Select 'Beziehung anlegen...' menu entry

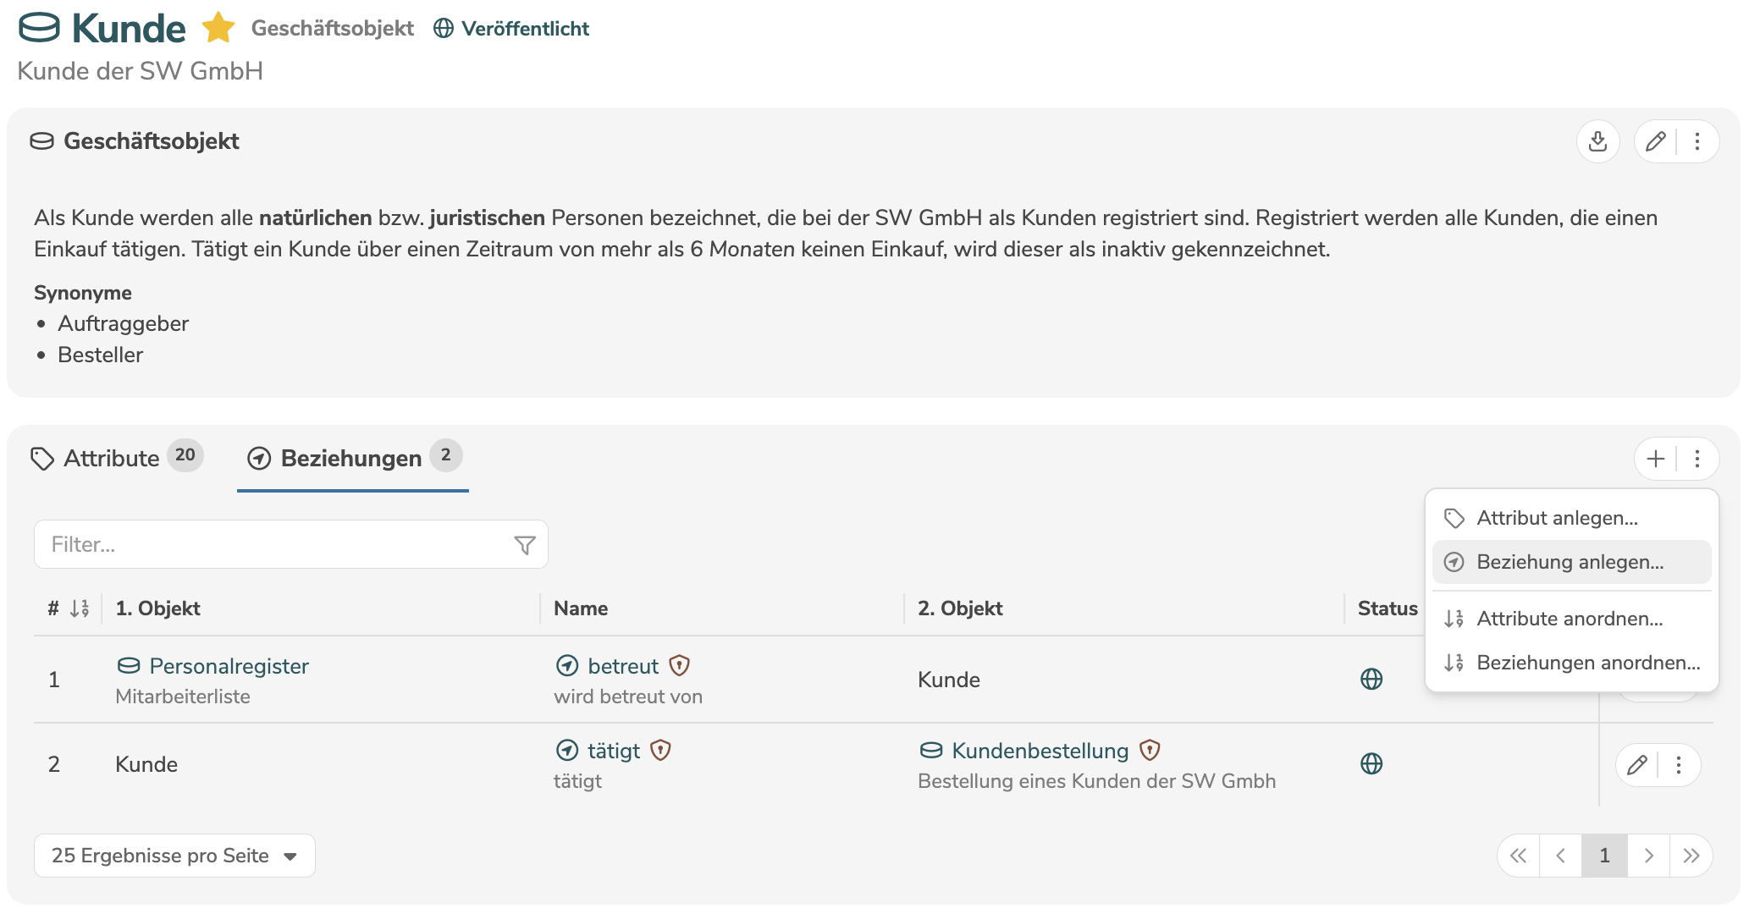[1570, 562]
